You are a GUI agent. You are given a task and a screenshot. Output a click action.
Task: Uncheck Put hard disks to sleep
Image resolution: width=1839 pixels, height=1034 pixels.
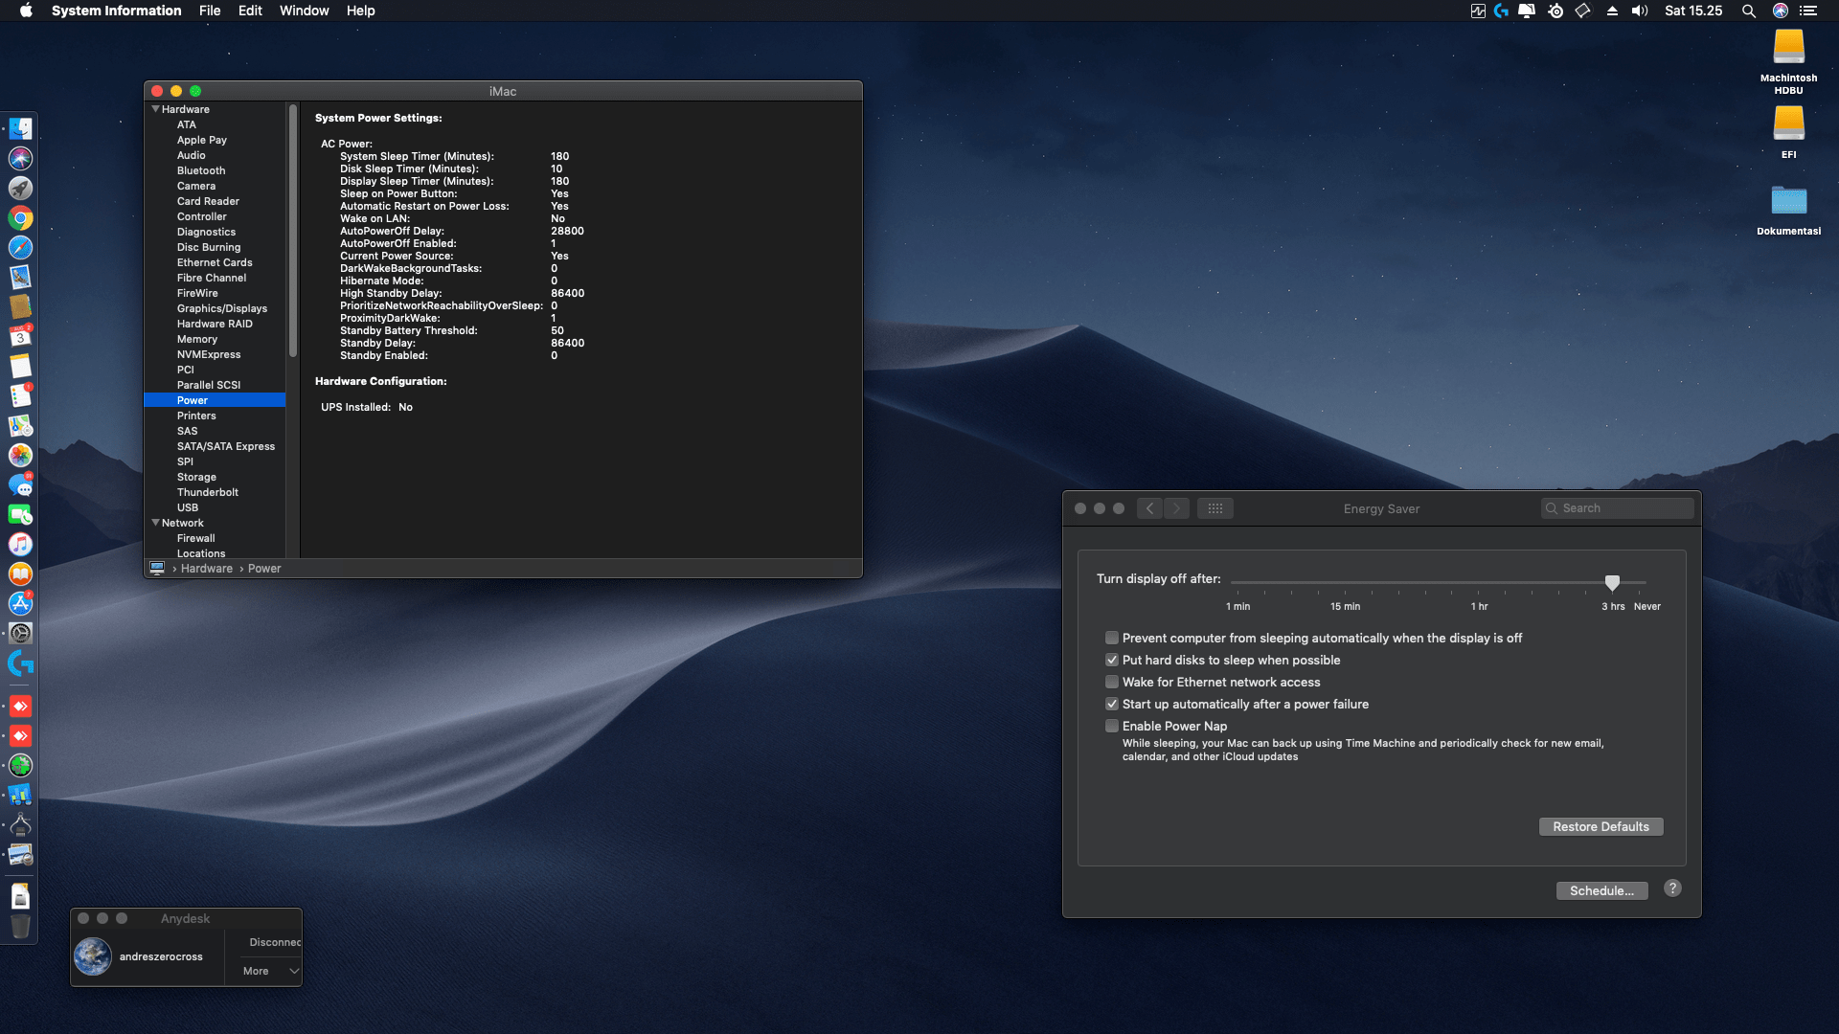(1112, 660)
